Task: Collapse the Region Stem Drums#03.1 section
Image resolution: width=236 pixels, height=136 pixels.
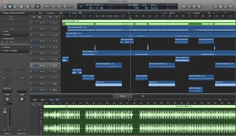Action: click(2, 13)
